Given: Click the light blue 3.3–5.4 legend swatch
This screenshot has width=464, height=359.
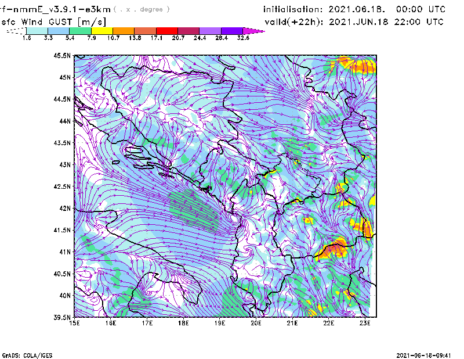Looking at the screenshot, I should (59, 31).
